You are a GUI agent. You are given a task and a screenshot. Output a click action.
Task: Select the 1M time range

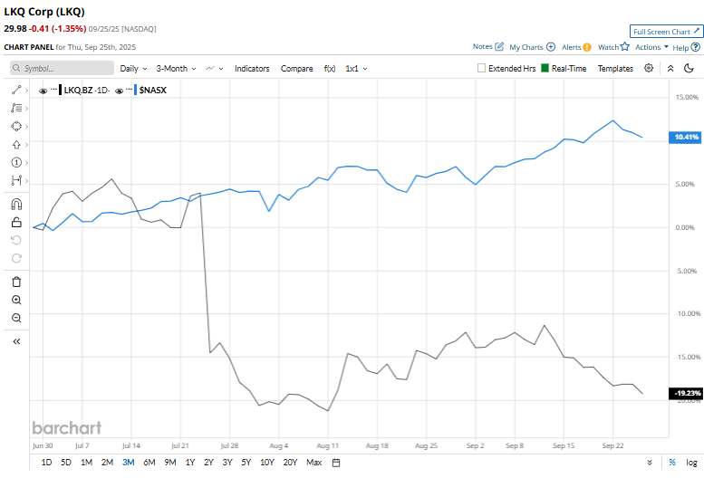click(86, 463)
